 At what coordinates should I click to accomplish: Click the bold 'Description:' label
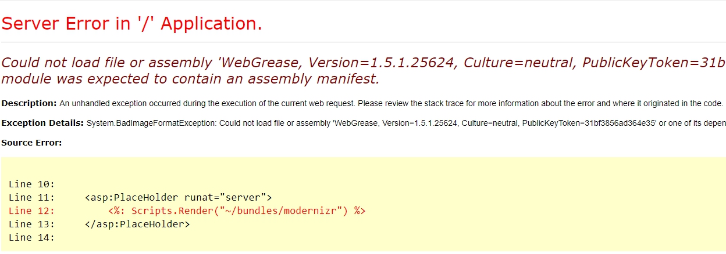point(29,103)
